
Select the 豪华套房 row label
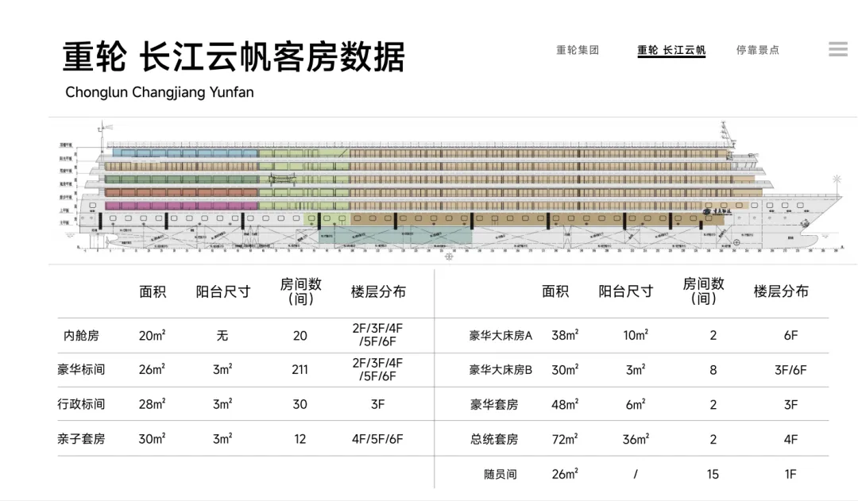[x=494, y=404]
